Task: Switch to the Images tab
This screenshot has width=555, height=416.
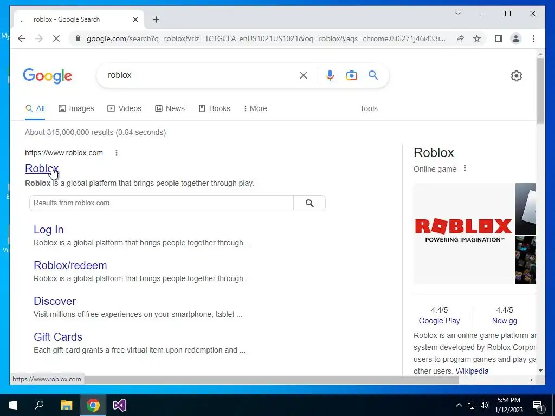Action: tap(76, 108)
